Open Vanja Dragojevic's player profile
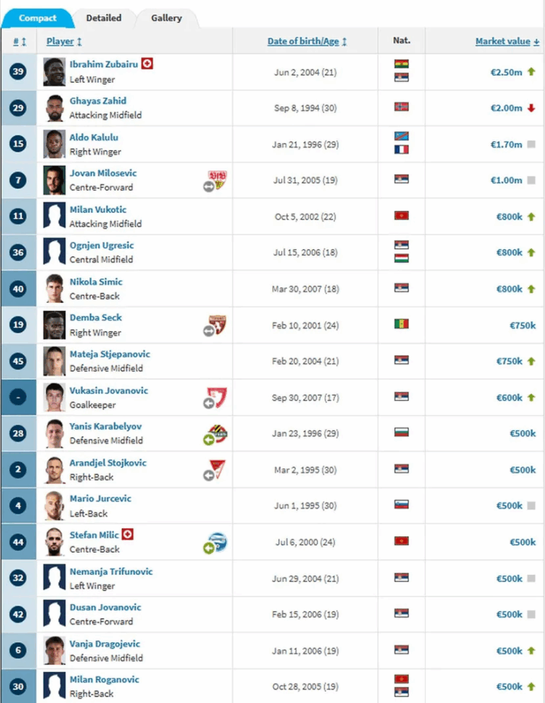Screen dimensions: 545x703 105,644
